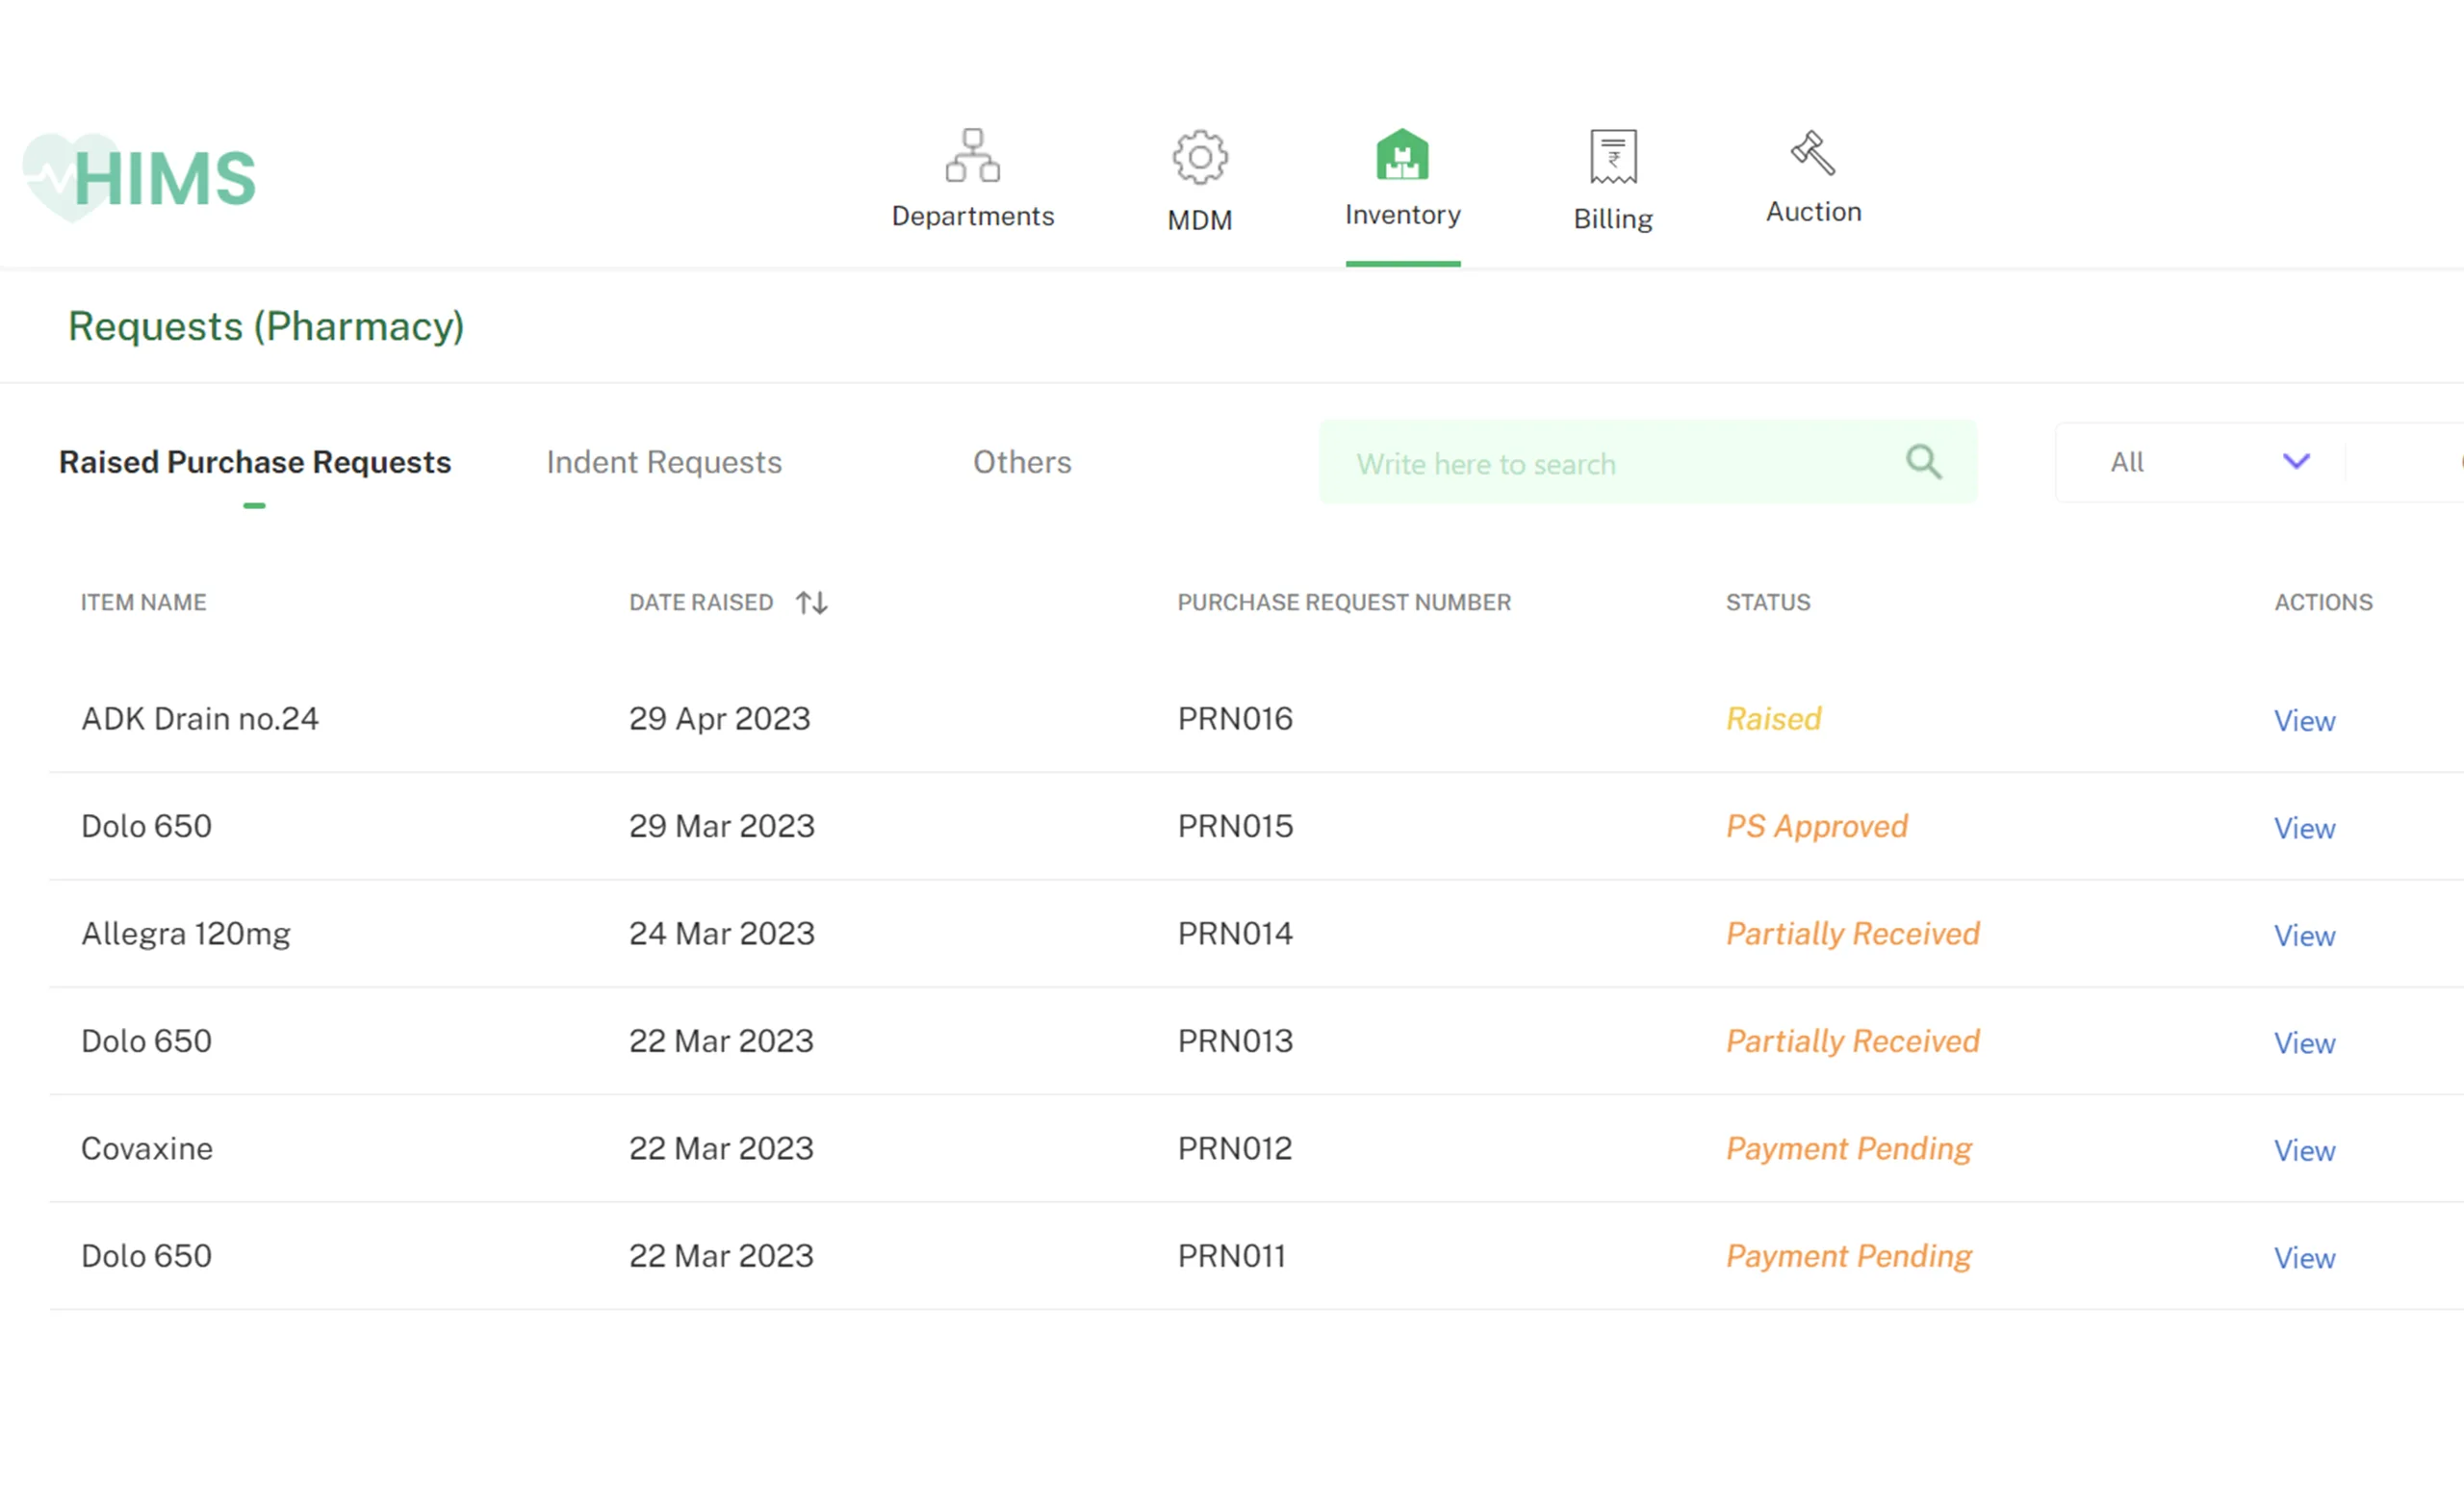Expand the chevron next to All
The image size is (2464, 1489).
coord(2295,462)
